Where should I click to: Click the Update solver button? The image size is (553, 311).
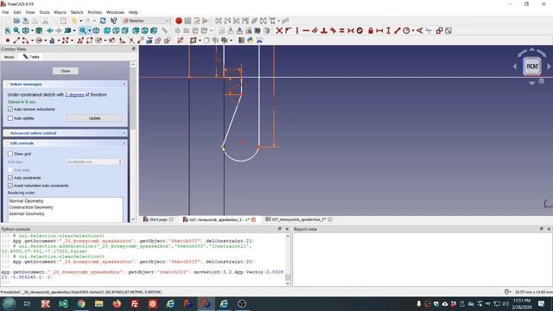[x=94, y=118]
